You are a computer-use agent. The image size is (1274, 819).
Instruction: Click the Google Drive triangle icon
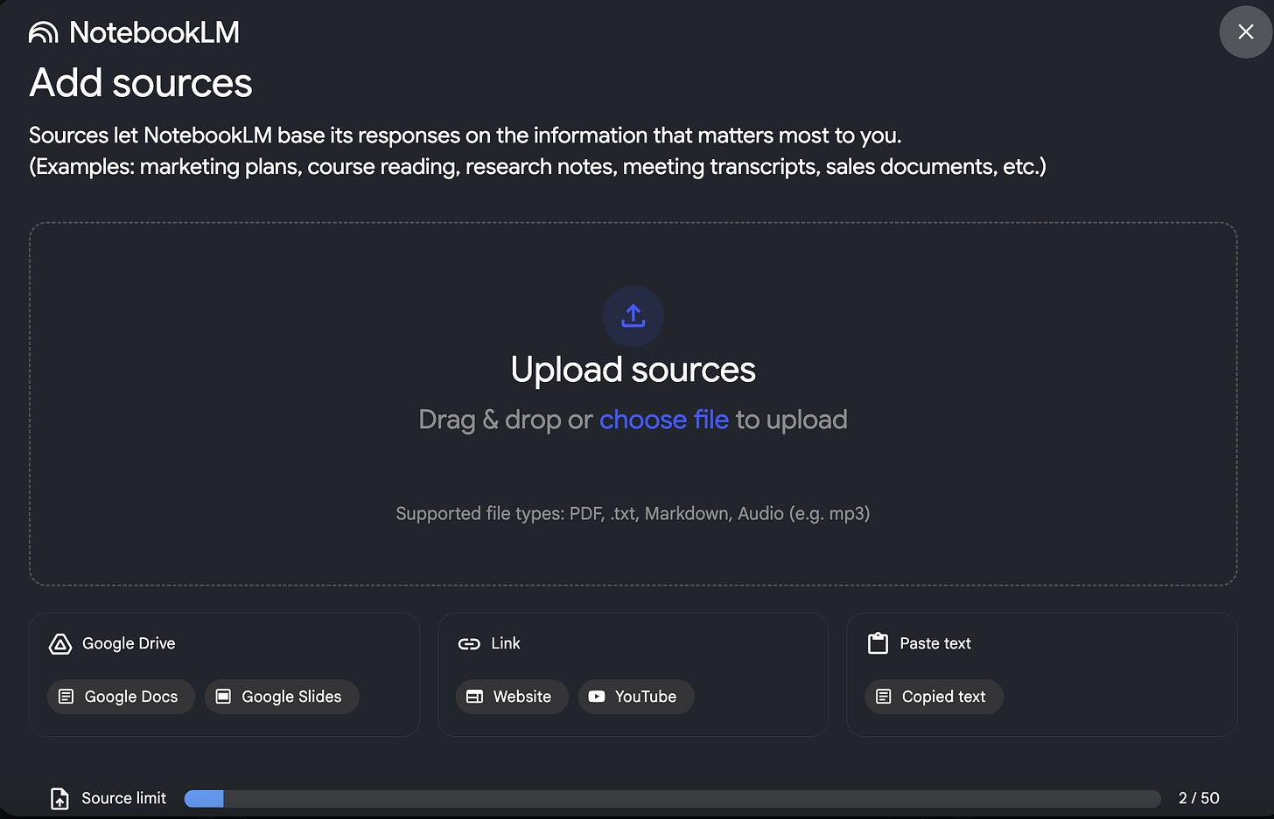click(59, 644)
